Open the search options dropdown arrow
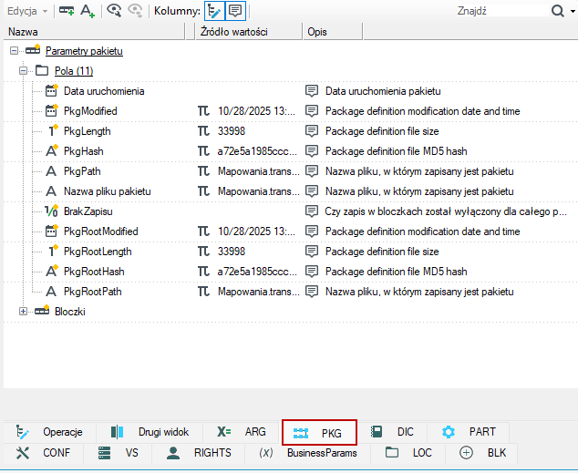The height and width of the screenshot is (473, 578). [573, 12]
